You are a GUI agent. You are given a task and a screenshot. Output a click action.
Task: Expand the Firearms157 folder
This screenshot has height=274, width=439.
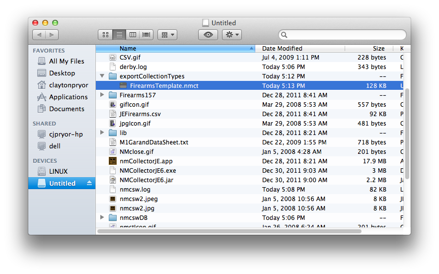[x=102, y=95]
